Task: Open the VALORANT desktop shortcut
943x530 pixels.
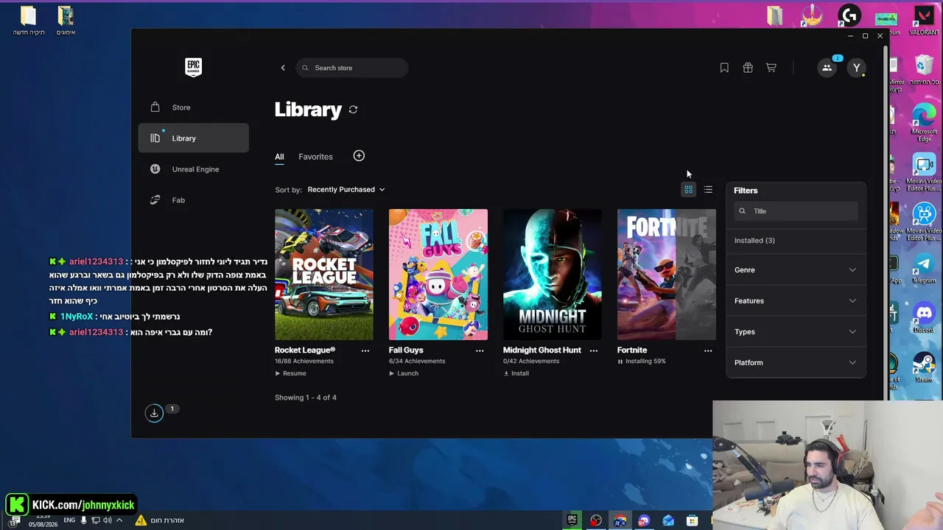Action: point(924,21)
